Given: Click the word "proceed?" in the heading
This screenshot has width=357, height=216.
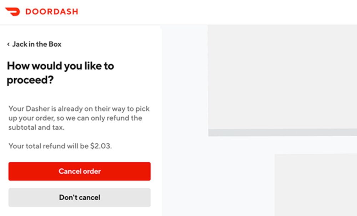Looking at the screenshot, I should pyautogui.click(x=30, y=80).
